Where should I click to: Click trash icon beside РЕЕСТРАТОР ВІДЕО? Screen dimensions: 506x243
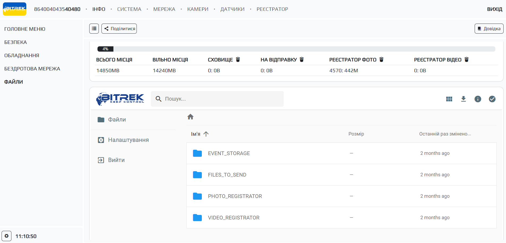point(466,60)
